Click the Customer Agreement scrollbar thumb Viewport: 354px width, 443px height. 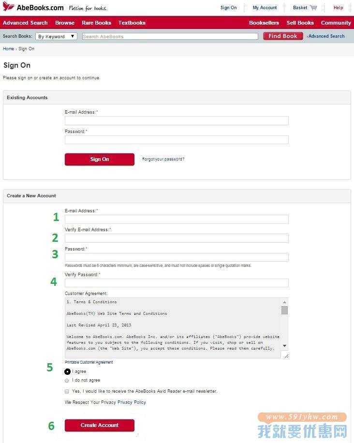[284, 310]
